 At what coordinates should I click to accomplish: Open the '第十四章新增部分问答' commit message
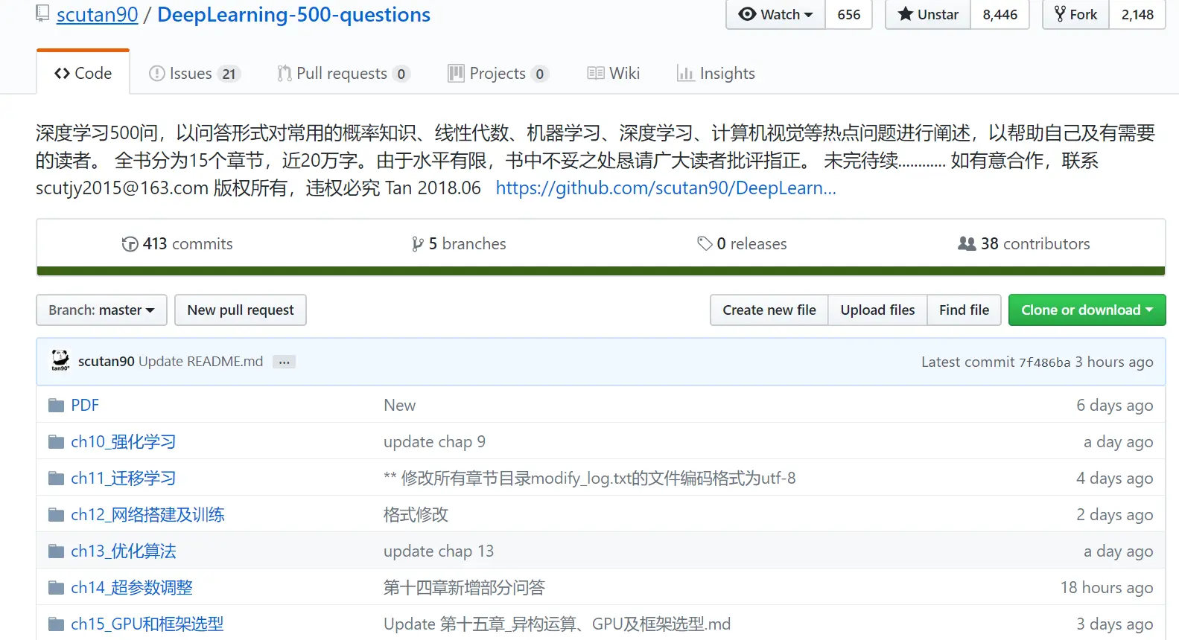point(464,587)
